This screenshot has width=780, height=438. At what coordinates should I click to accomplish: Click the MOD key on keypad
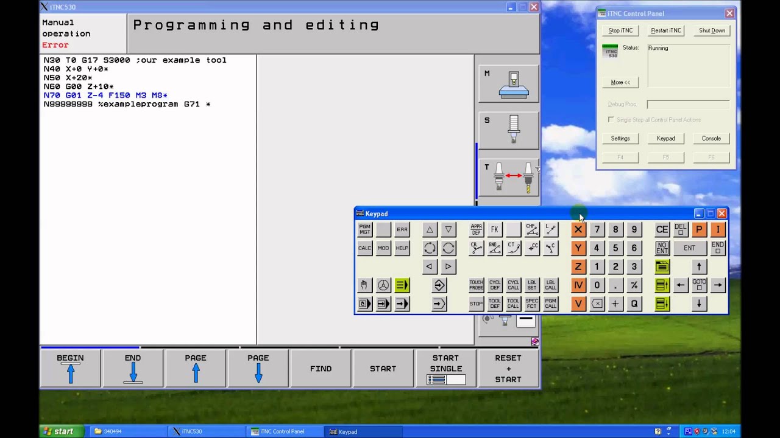tap(383, 248)
